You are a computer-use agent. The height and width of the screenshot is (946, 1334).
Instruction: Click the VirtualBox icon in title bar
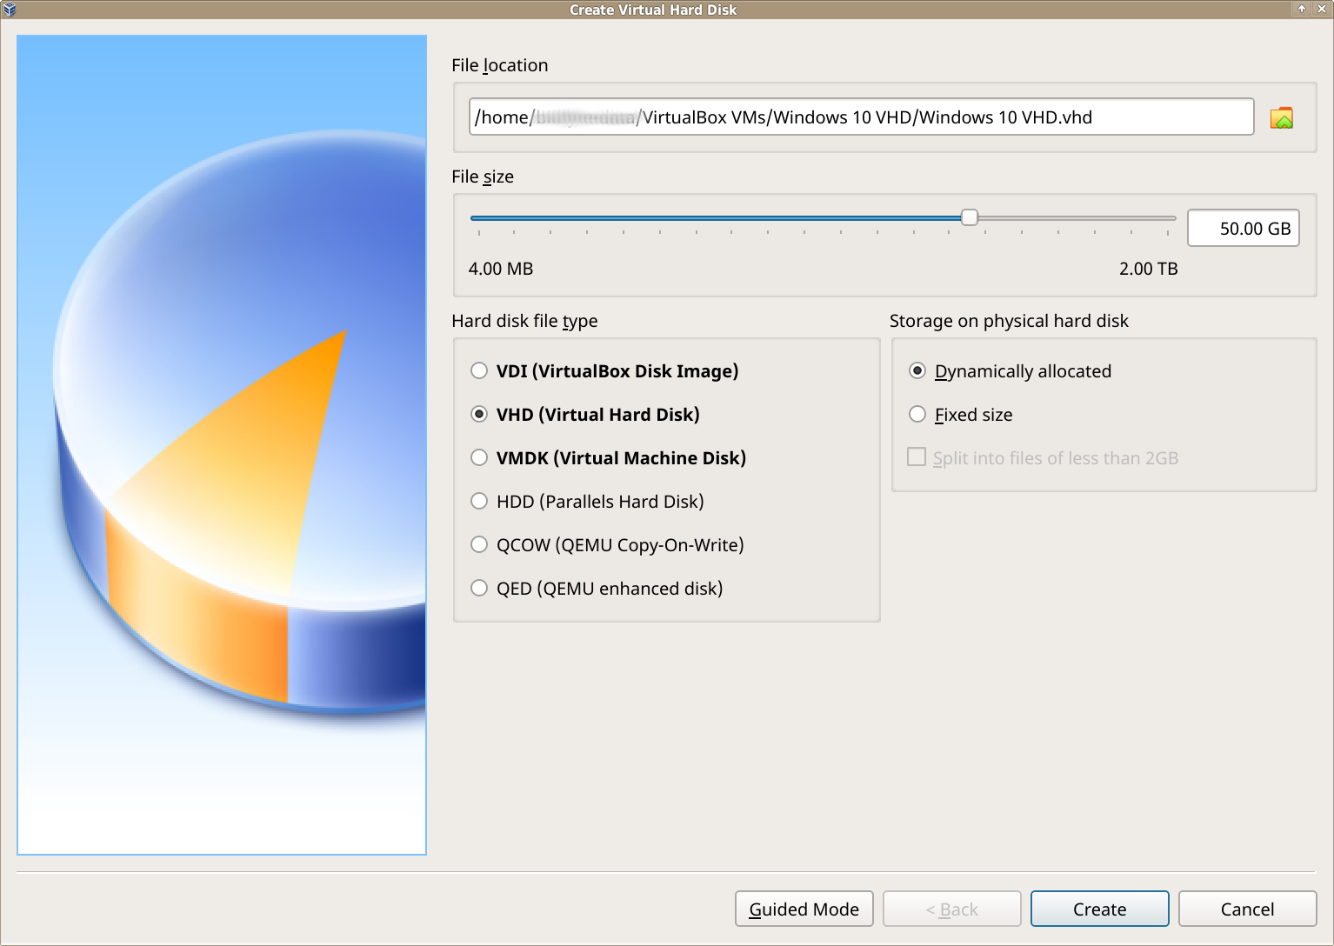click(10, 10)
